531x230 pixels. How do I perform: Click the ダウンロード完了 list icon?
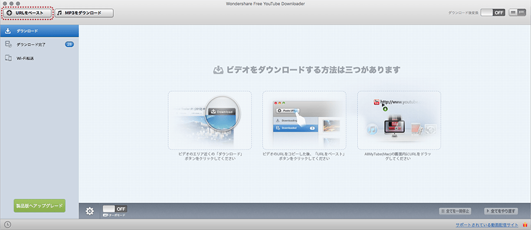(x=8, y=44)
